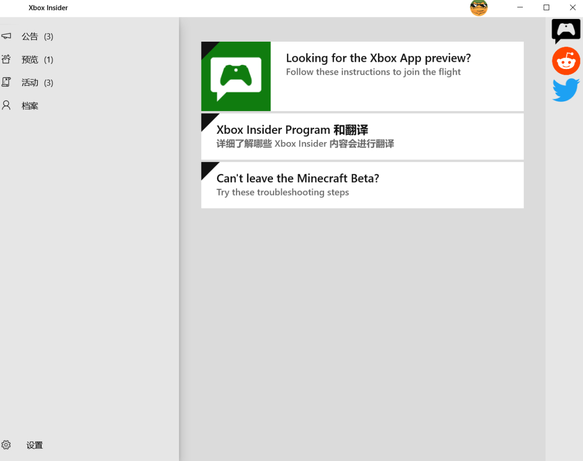Open the Xbox Insider feedback chat icon
Image resolution: width=583 pixels, height=461 pixels.
click(x=566, y=31)
